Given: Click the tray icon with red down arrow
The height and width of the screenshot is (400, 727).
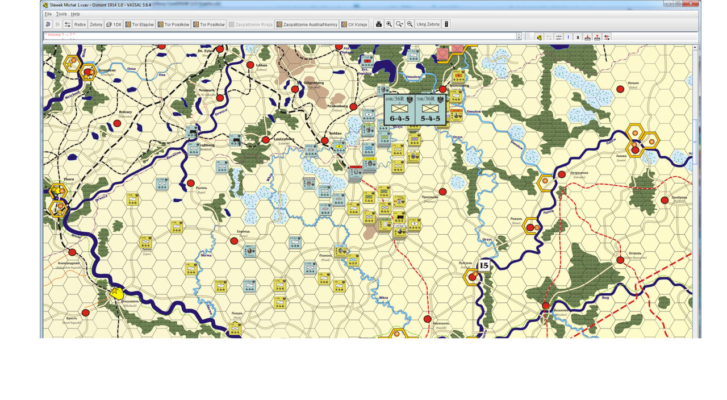Looking at the screenshot, I should (588, 37).
